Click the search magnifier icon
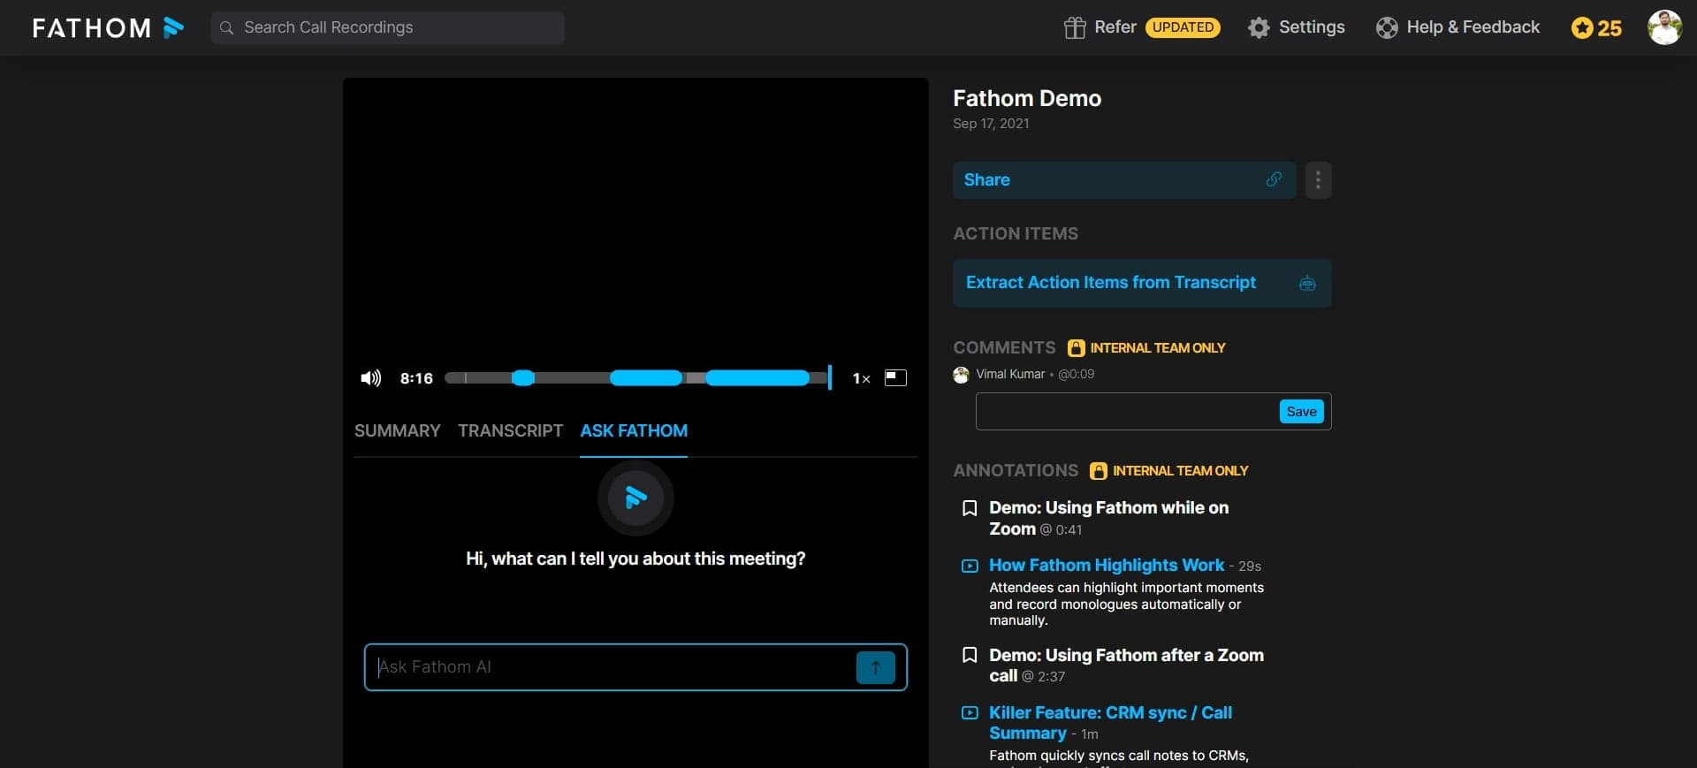Screen dimensions: 1697x768 [226, 27]
